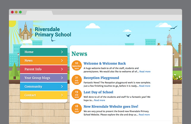Click the 18 July 2016 date badge
Viewport: 191px width, 124px height.
tap(77, 108)
